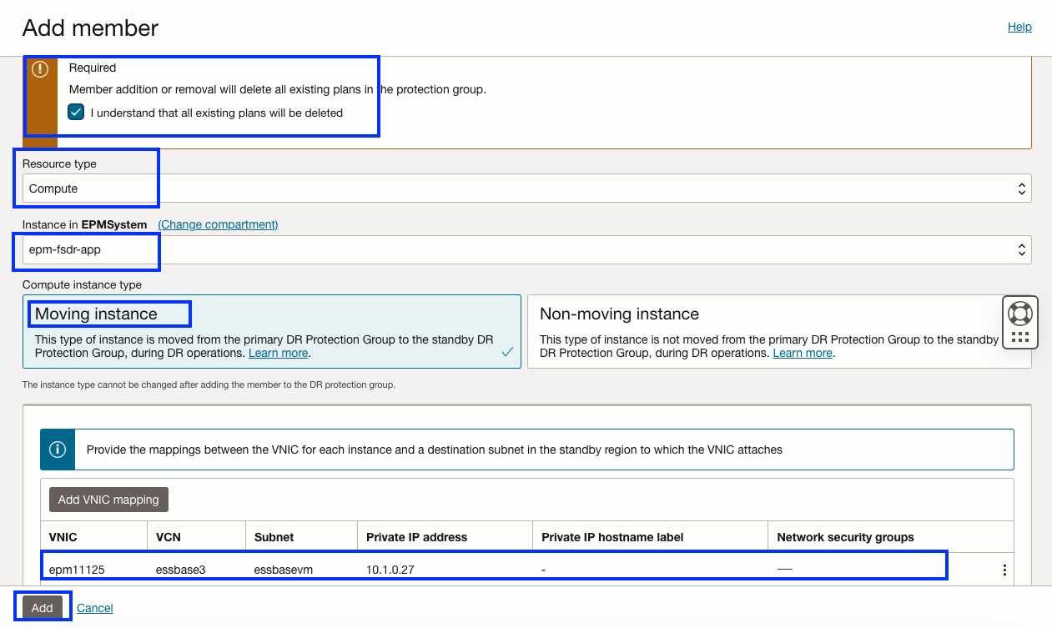Click the warning exclamation icon

[39, 69]
